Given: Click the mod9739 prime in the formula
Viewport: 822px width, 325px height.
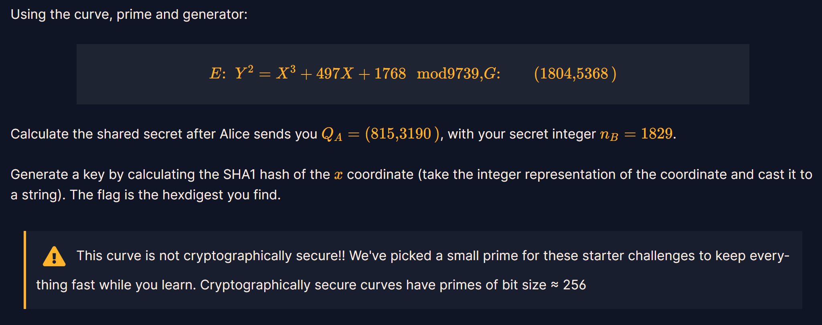Looking at the screenshot, I should 447,74.
